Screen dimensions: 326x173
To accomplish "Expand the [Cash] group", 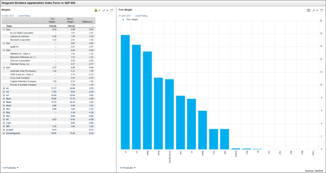I will pyautogui.click(x=4, y=130).
